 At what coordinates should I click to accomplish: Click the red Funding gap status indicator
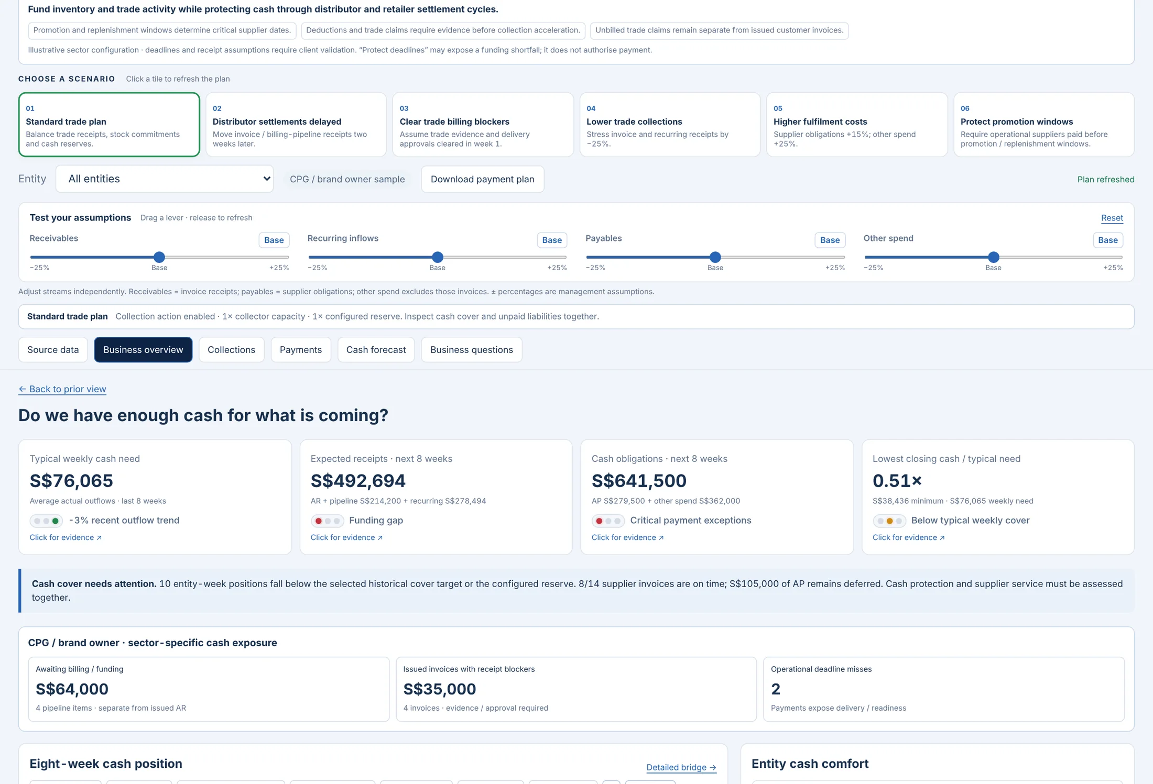pyautogui.click(x=327, y=521)
